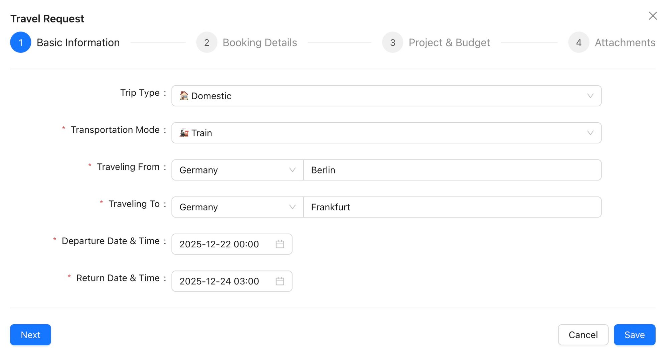
Task: Click the calendar icon in Return Date field
Action: 280,281
